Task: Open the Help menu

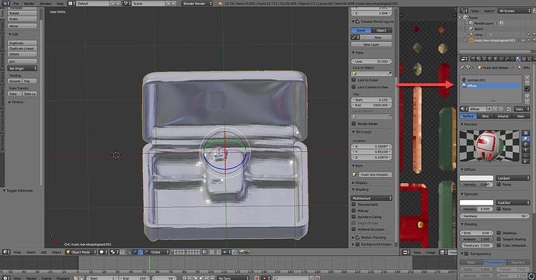Action: click(60, 3)
